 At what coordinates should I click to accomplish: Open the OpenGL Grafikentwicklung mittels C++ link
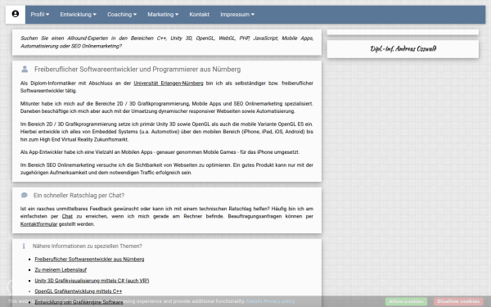click(79, 291)
